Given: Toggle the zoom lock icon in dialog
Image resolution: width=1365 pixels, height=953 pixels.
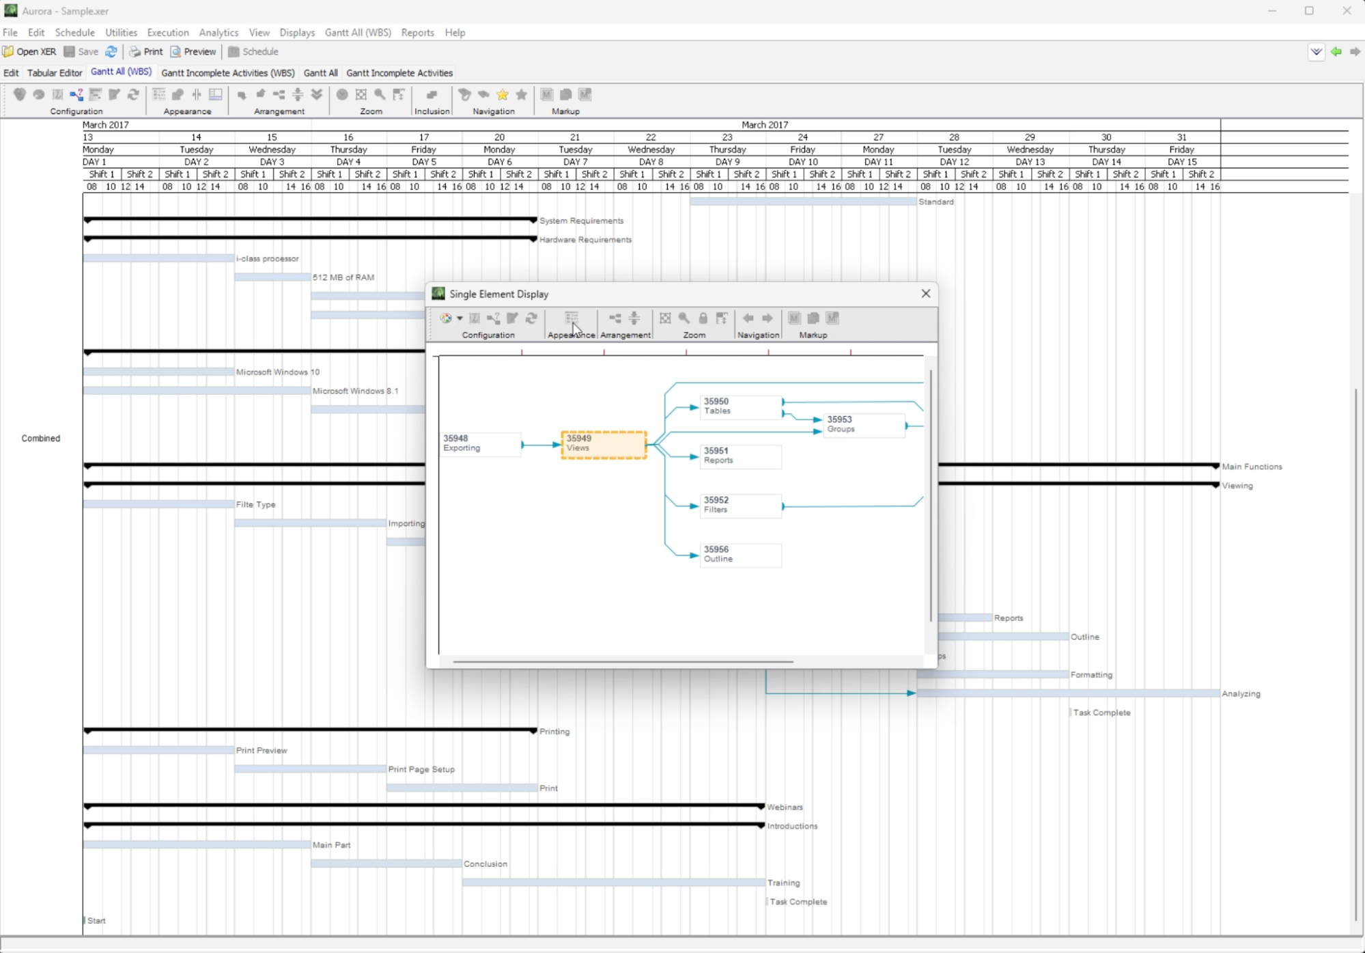Looking at the screenshot, I should (703, 318).
